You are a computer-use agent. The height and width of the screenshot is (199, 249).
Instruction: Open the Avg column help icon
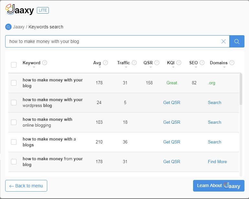pos(105,63)
